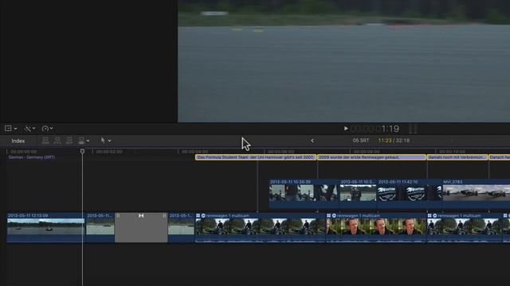
Task: Select caption '2009 wurde der erste Rennwagen gebaut'
Action: point(372,157)
